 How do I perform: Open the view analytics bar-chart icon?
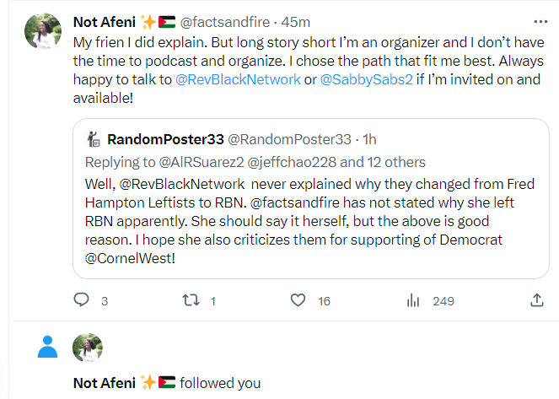pos(413,299)
